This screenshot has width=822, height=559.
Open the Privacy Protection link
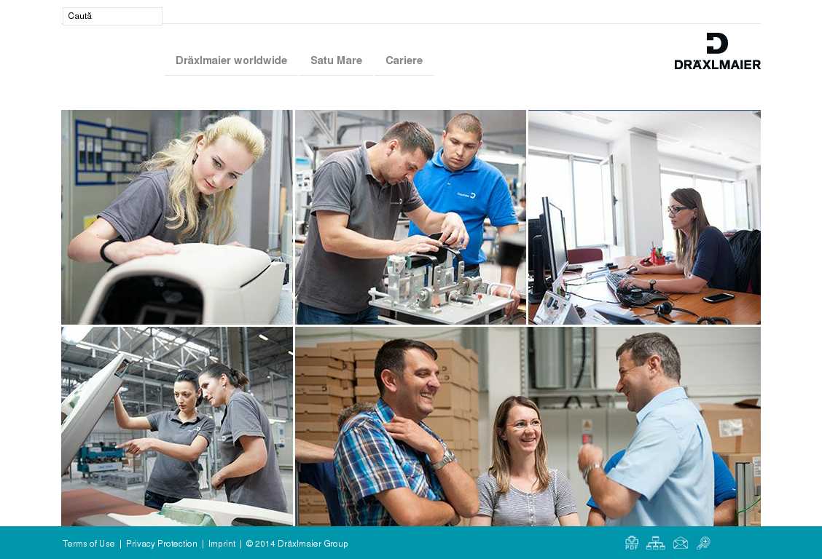(162, 544)
